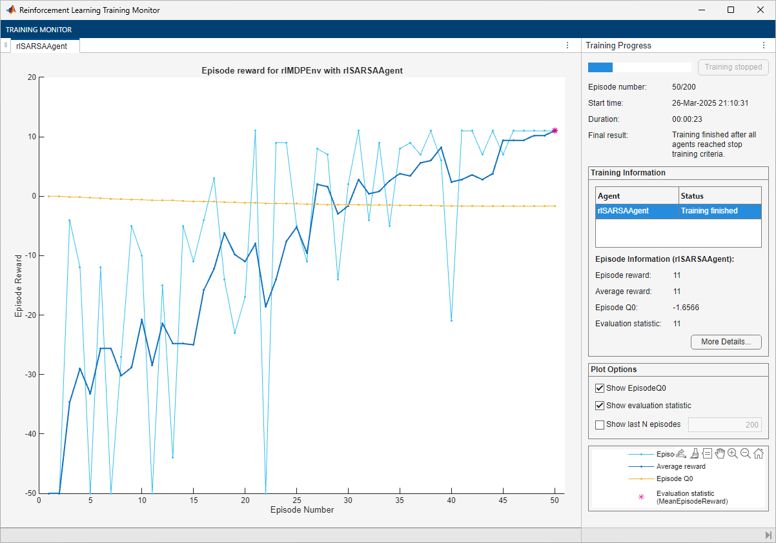The height and width of the screenshot is (543, 776).
Task: Expand the collapsed panel arrow at bottom right
Action: (x=768, y=535)
